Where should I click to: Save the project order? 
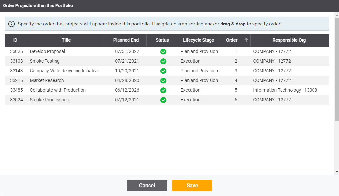pyautogui.click(x=192, y=185)
